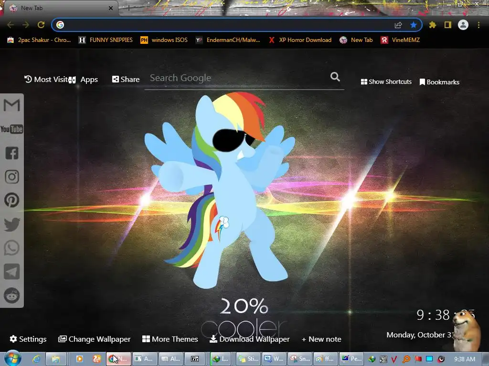Go back with the browser back arrow
Screen dimensions: 489x366
coord(11,25)
